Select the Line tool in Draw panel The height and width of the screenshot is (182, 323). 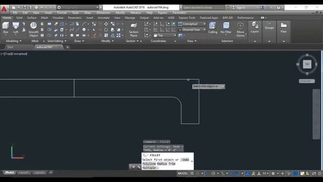click(77, 30)
